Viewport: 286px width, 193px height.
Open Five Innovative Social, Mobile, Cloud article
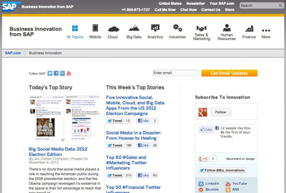tap(135, 106)
